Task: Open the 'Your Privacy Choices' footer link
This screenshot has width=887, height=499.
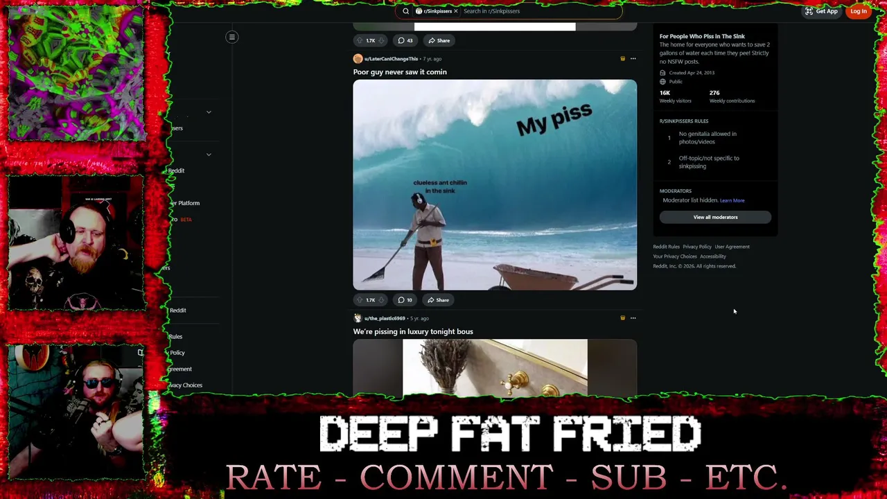Action: pyautogui.click(x=675, y=256)
